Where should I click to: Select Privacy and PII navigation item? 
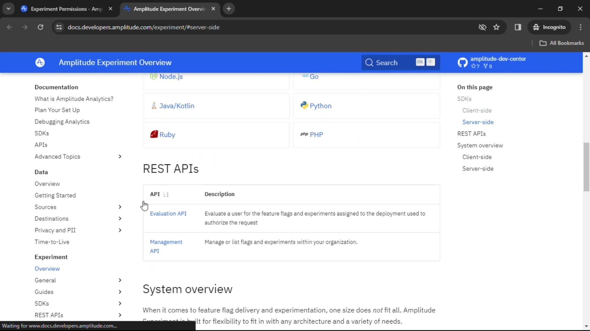(x=55, y=230)
